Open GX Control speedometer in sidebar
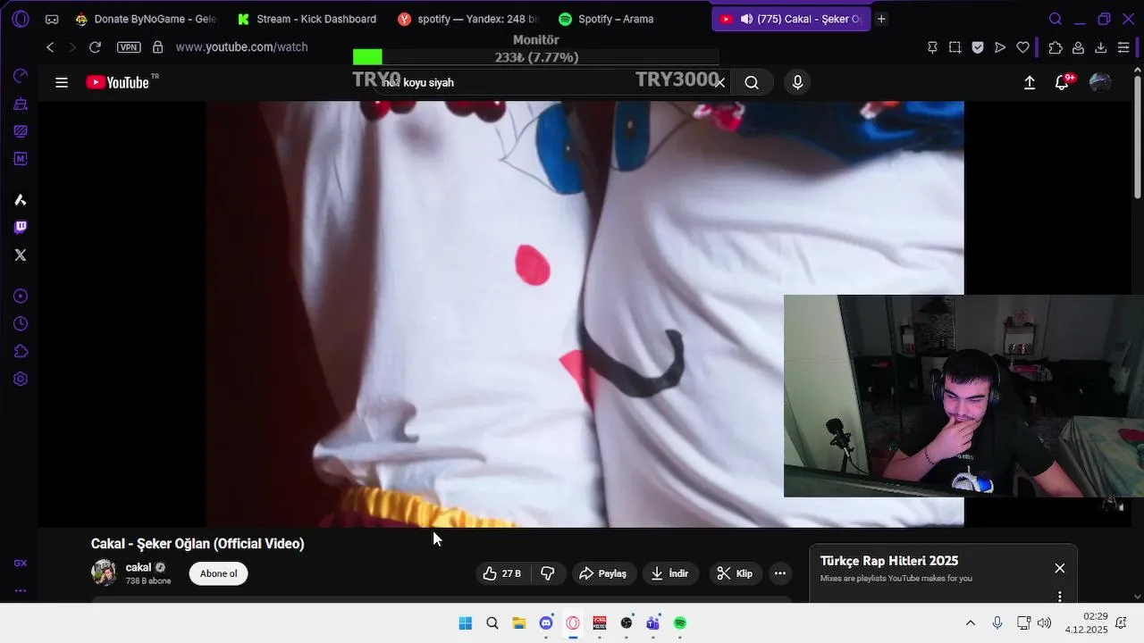1144x643 pixels. point(21,76)
